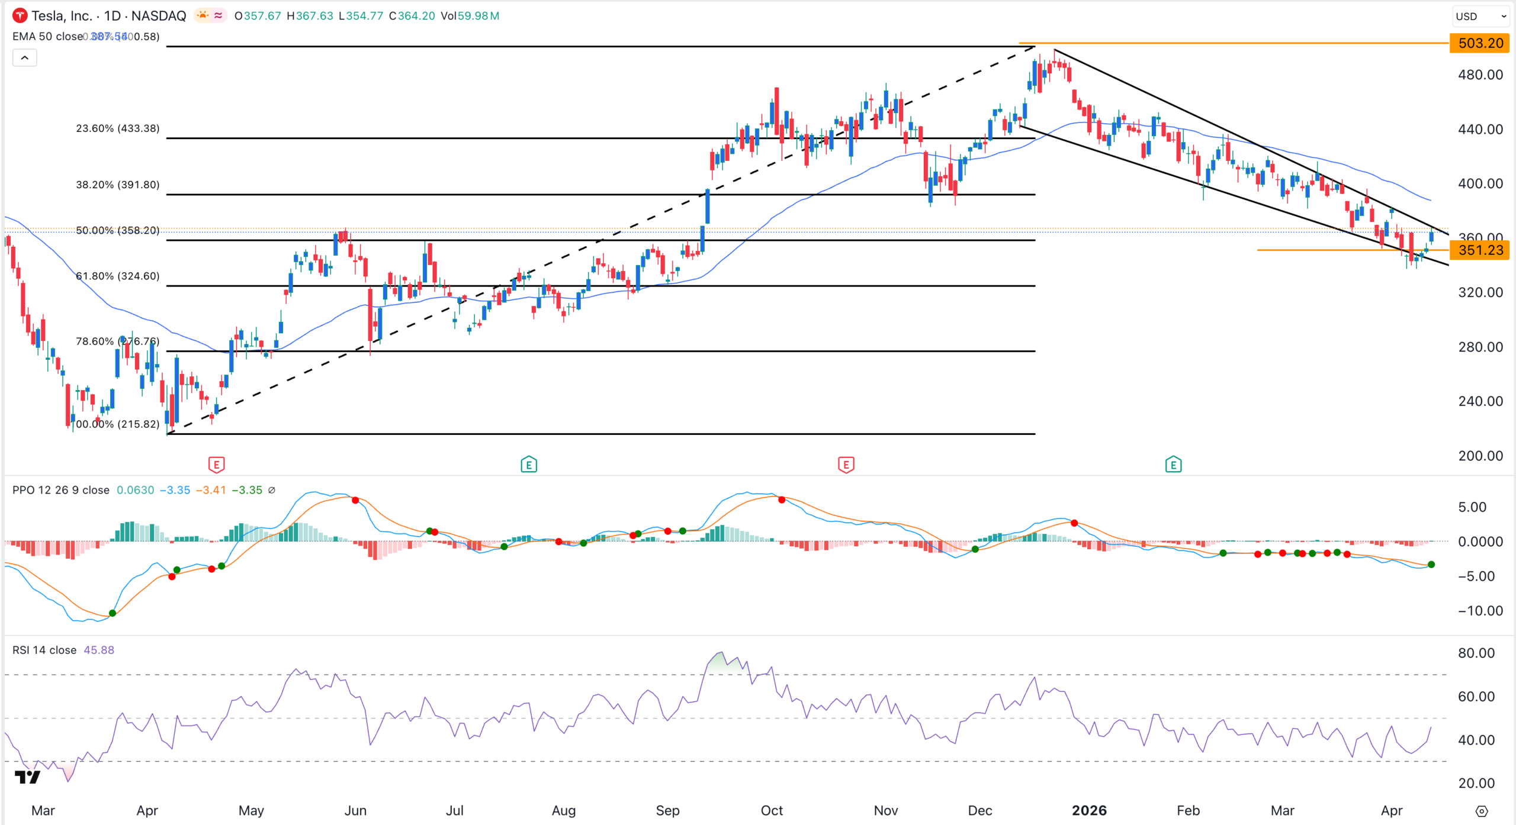1516x825 pixels.
Task: Select the 'RSI 14 close' indicator legend
Action: (44, 650)
